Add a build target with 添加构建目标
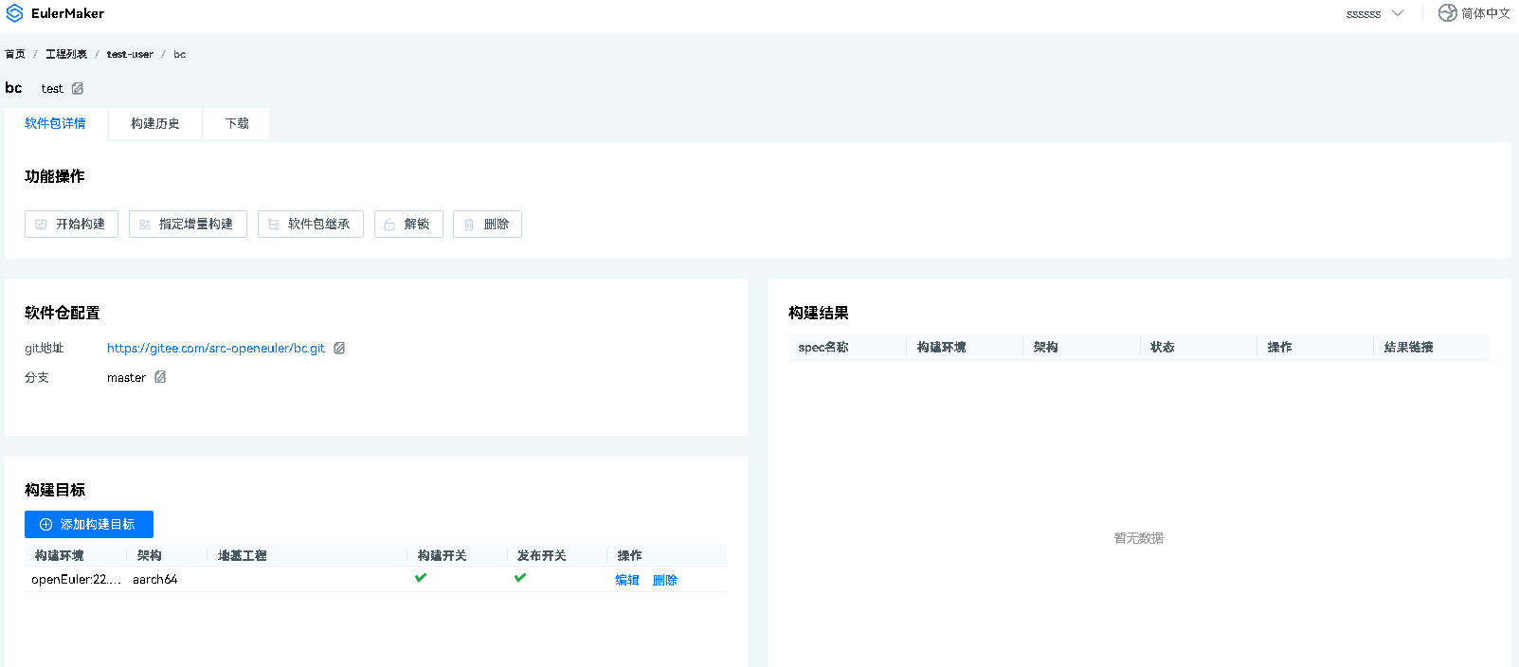 point(89,525)
